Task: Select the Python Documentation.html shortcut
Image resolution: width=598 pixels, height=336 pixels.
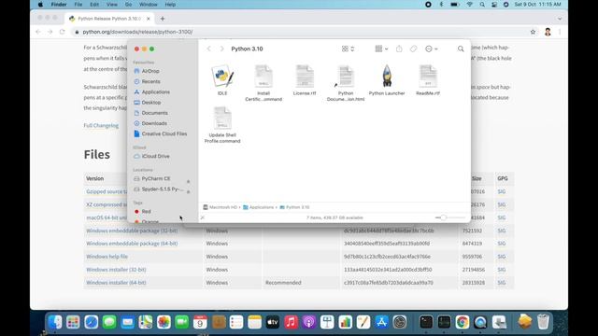Action: 346,77
